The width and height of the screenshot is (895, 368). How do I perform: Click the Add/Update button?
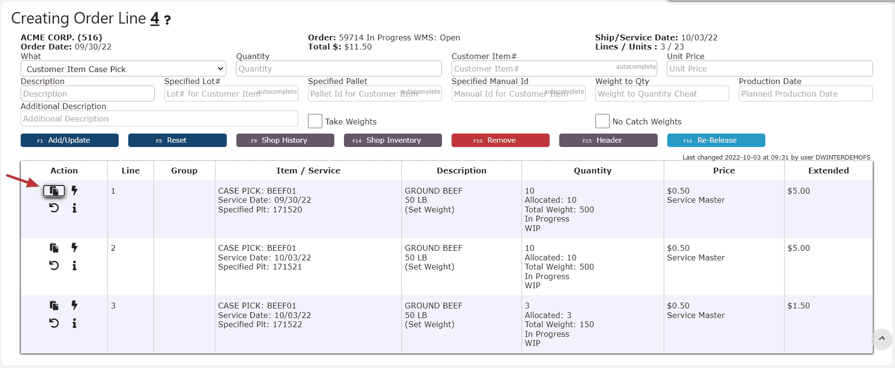point(70,140)
